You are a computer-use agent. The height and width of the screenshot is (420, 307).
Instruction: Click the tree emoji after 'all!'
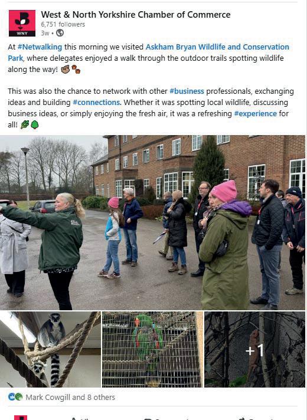(x=35, y=124)
